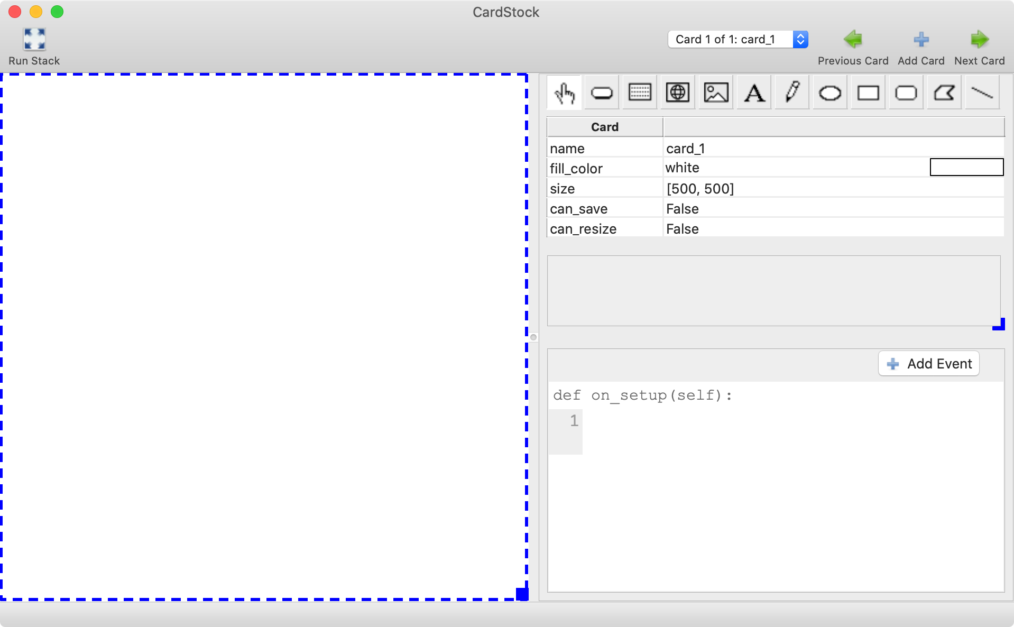Viewport: 1014px width, 627px height.
Task: Click the can_save False value
Action: (833, 209)
